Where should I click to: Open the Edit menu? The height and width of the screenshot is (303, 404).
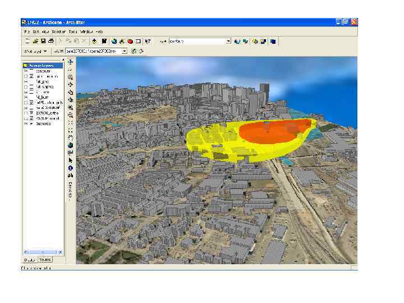click(x=36, y=31)
